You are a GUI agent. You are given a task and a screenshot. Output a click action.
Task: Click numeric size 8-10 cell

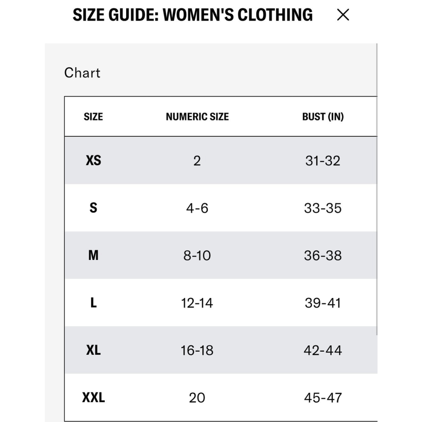coord(197,255)
